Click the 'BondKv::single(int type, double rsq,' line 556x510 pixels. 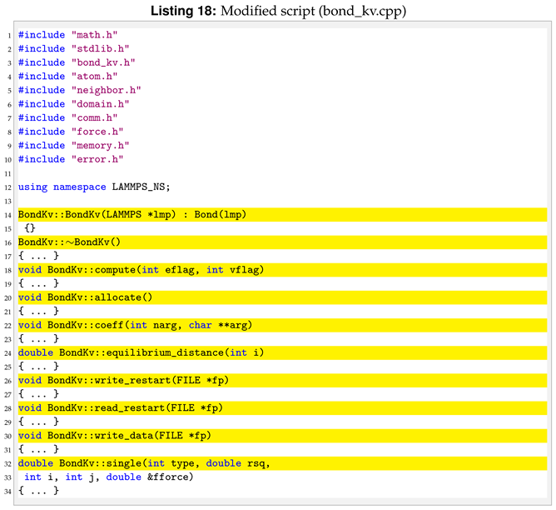(282, 463)
